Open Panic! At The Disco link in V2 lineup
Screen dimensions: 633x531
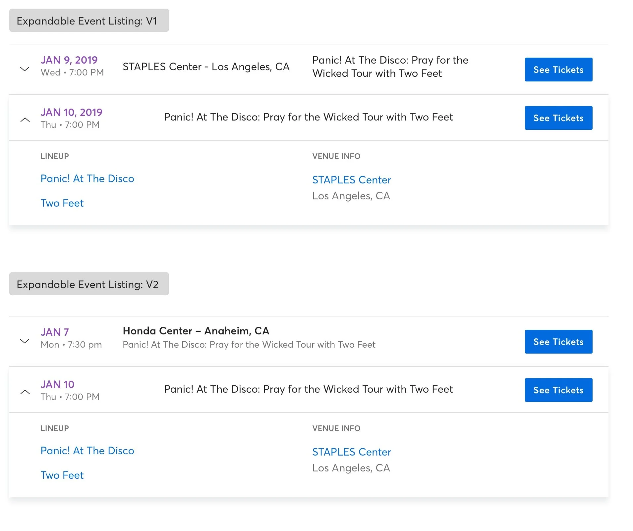pyautogui.click(x=87, y=451)
